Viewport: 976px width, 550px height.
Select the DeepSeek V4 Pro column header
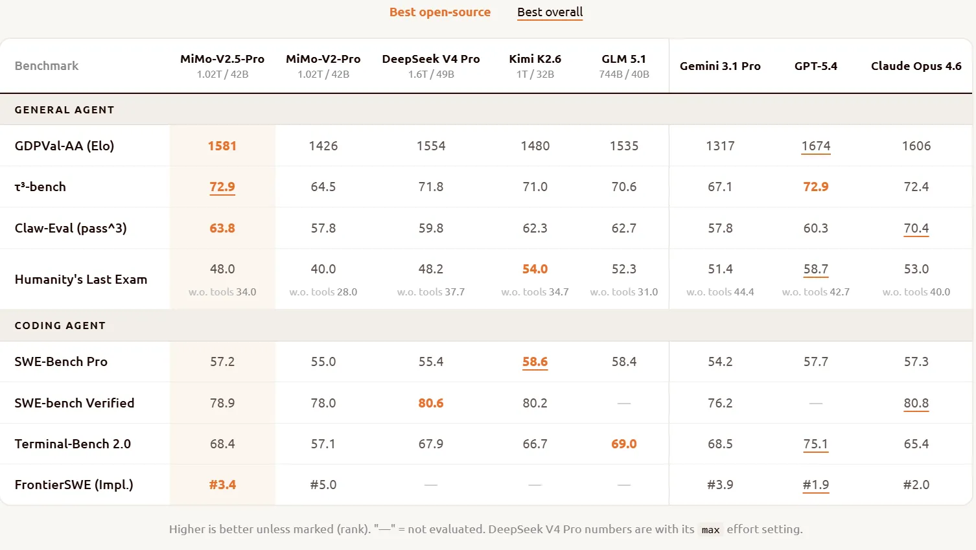431,65
